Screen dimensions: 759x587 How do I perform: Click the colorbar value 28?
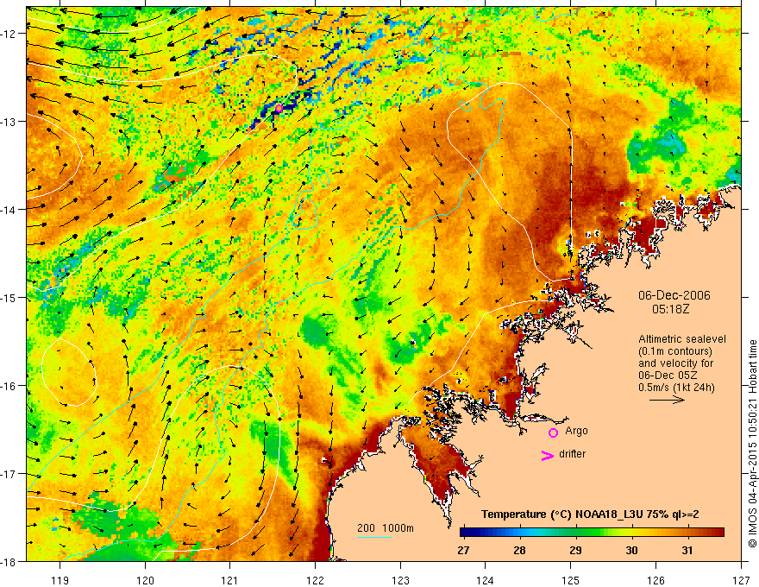(x=519, y=550)
